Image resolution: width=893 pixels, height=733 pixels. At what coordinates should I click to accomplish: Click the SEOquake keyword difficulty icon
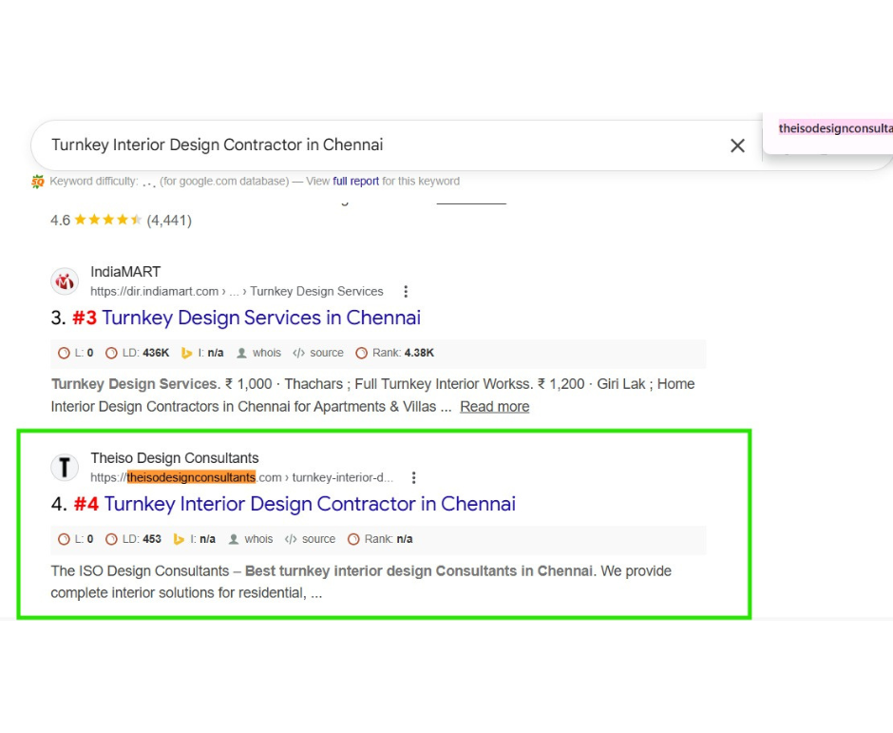38,182
